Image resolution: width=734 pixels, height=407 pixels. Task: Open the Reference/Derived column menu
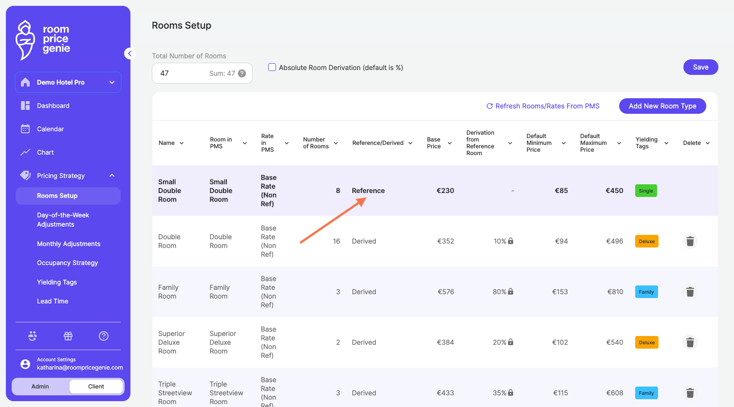point(410,143)
